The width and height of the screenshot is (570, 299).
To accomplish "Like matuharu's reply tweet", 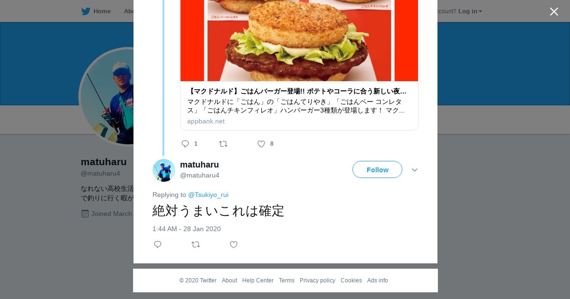I will [x=234, y=244].
